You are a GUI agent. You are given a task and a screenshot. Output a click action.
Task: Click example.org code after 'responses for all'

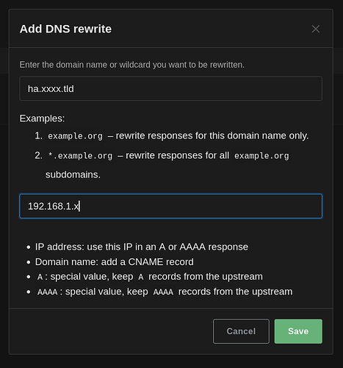[x=261, y=156]
